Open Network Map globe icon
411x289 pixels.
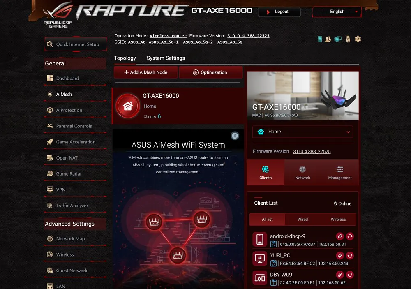[x=50, y=239]
